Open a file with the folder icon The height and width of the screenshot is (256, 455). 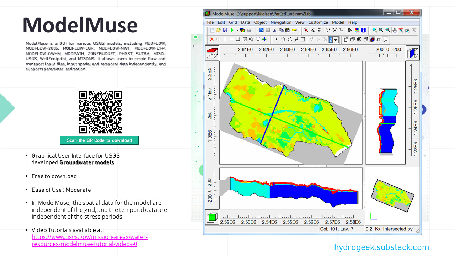(219, 30)
